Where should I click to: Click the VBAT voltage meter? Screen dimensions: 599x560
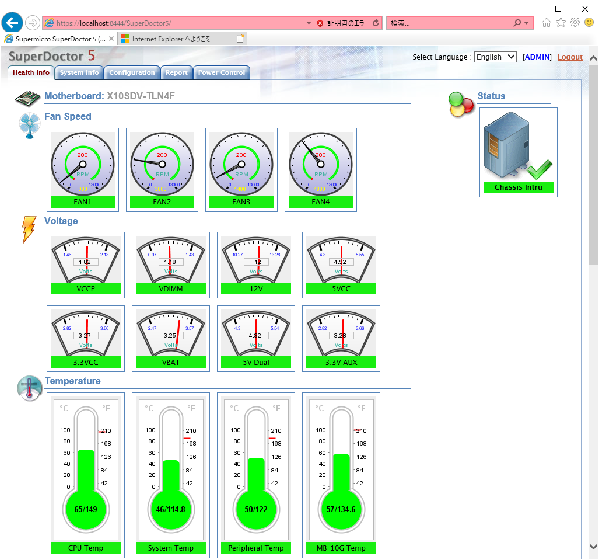pyautogui.click(x=171, y=333)
